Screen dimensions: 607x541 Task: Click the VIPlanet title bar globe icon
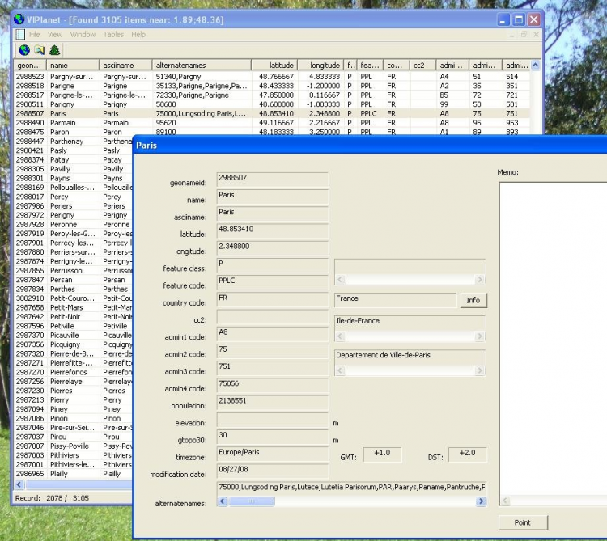click(x=19, y=19)
